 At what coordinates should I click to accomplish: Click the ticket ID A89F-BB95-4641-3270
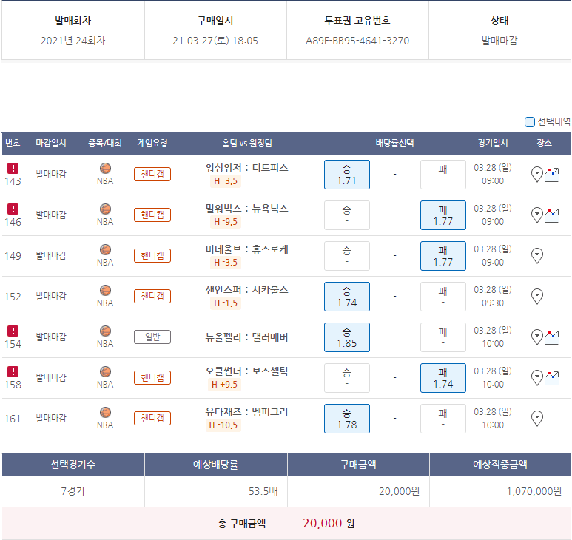(357, 41)
